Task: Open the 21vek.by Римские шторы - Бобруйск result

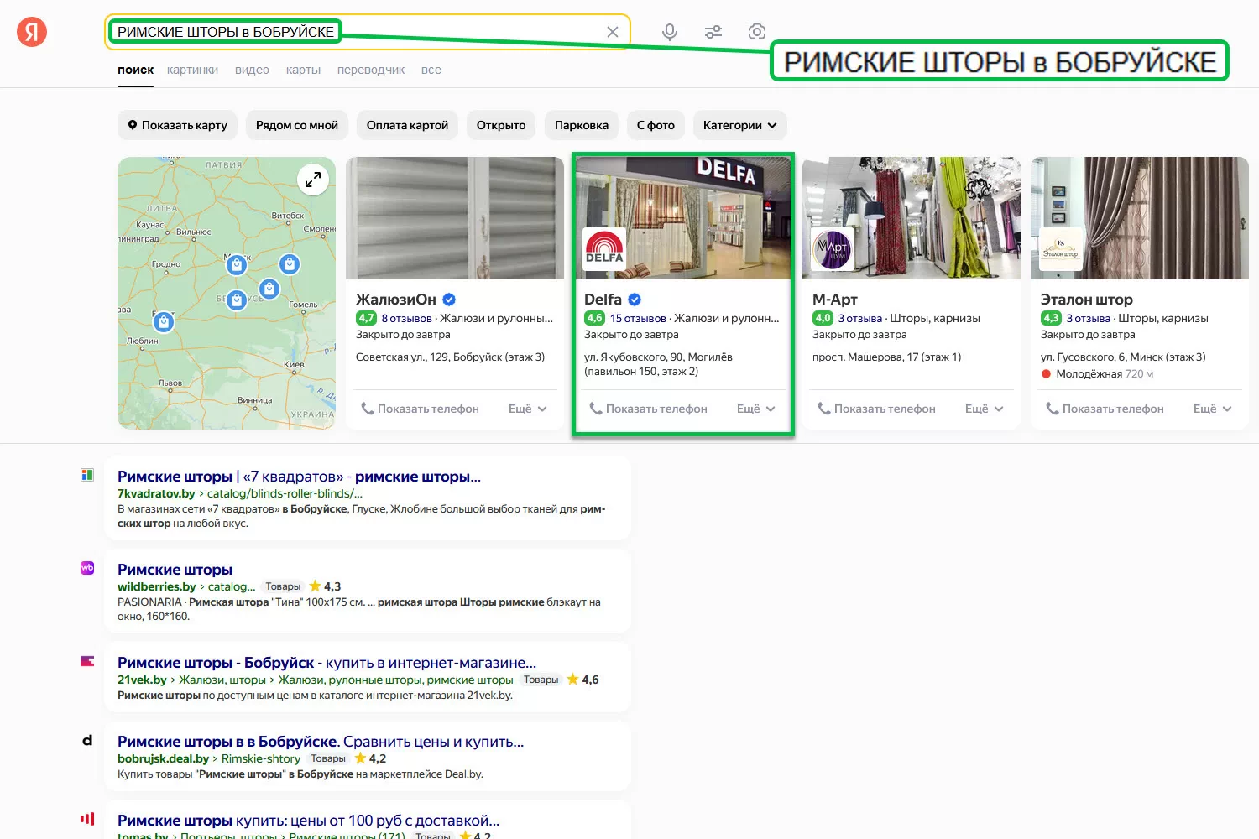Action: (x=327, y=663)
